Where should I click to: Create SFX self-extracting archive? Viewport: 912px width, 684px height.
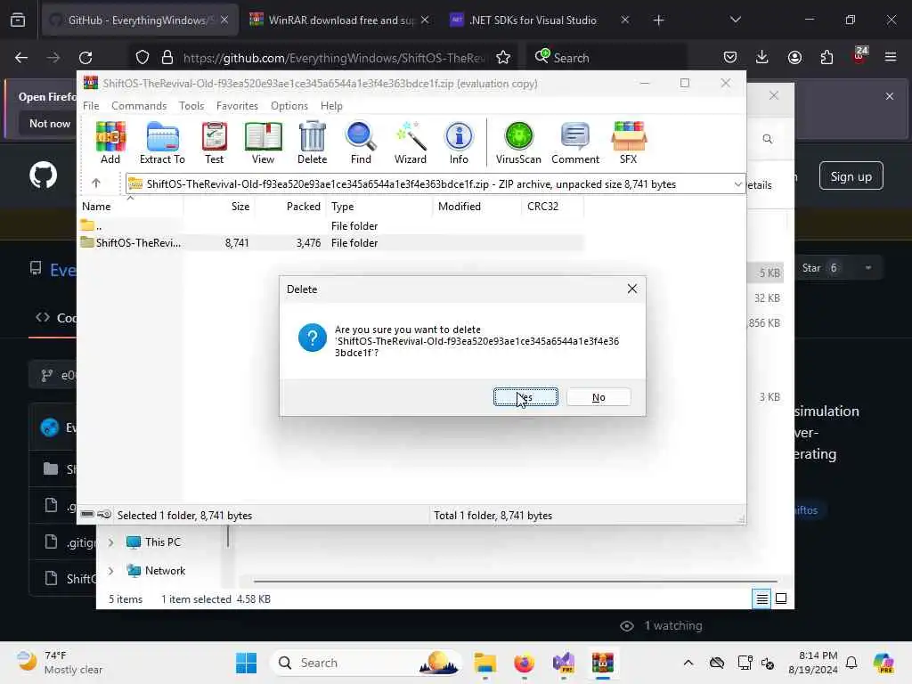coord(628,143)
